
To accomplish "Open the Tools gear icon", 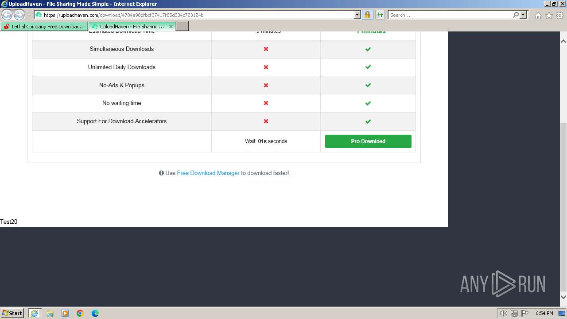I will point(560,16).
